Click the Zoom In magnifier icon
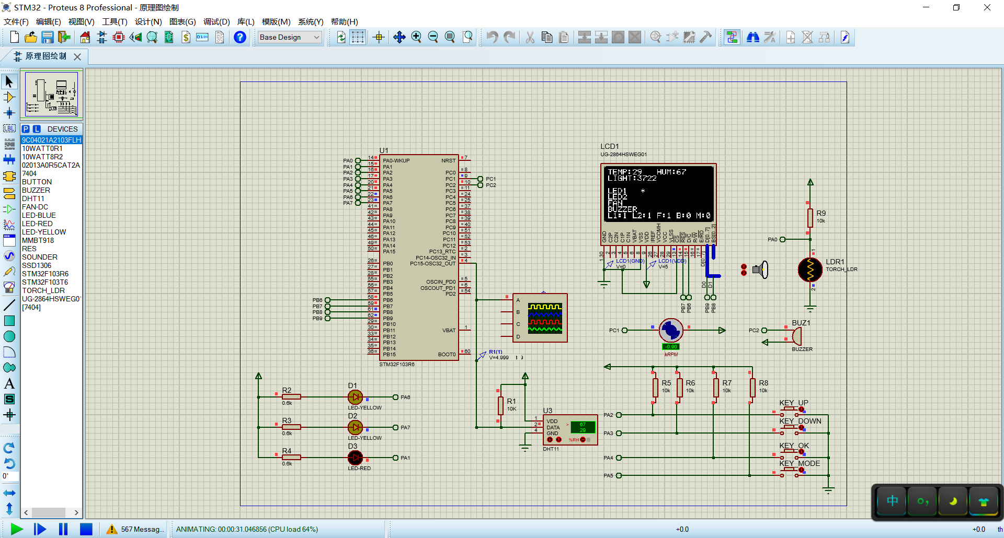The image size is (1004, 538). (x=416, y=37)
